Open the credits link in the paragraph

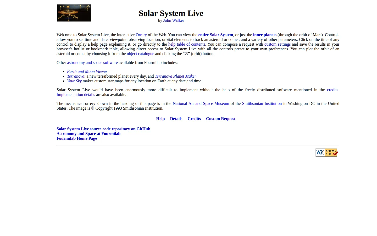[x=332, y=90]
